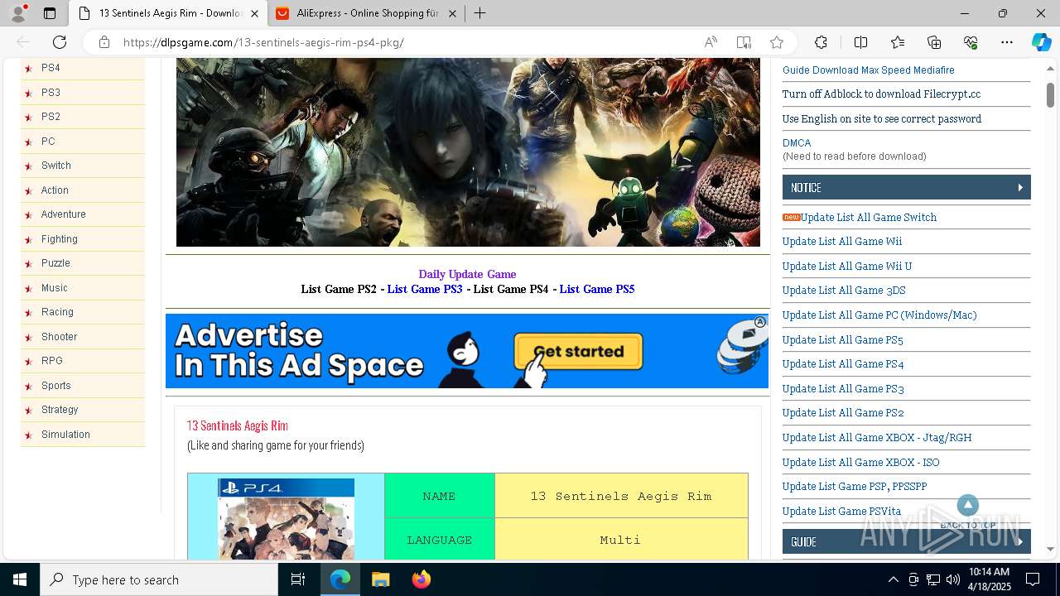Click the taskbar search box
The width and height of the screenshot is (1060, 596).
(159, 579)
